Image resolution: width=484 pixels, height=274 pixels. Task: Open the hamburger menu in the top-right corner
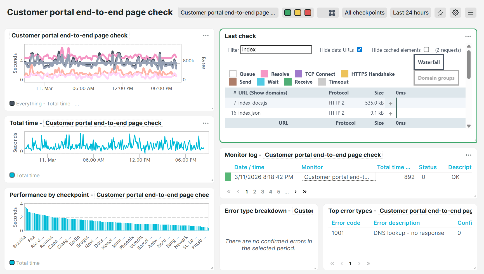click(x=470, y=12)
